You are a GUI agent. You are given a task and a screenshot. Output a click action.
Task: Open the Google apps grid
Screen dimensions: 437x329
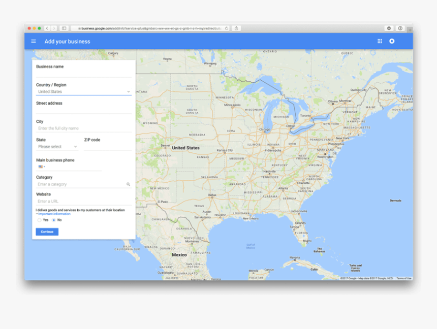coord(380,41)
